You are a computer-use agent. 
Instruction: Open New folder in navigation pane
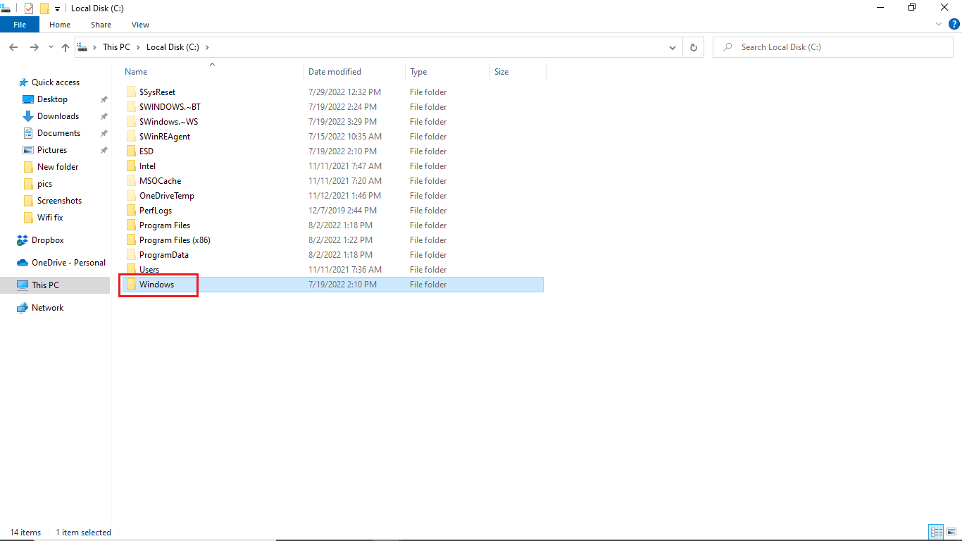(x=58, y=167)
